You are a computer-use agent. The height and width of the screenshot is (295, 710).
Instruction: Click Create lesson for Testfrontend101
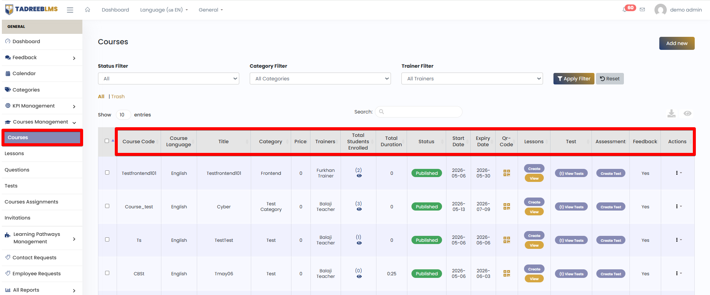(534, 169)
